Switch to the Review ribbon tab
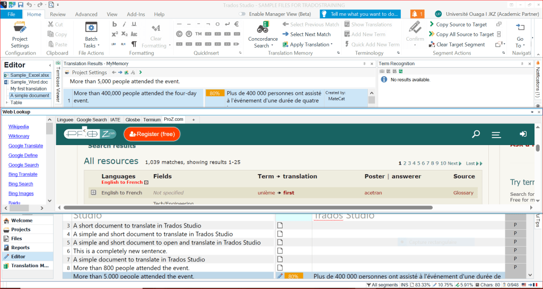Viewport: 543px width, 289px height. pyautogui.click(x=58, y=14)
